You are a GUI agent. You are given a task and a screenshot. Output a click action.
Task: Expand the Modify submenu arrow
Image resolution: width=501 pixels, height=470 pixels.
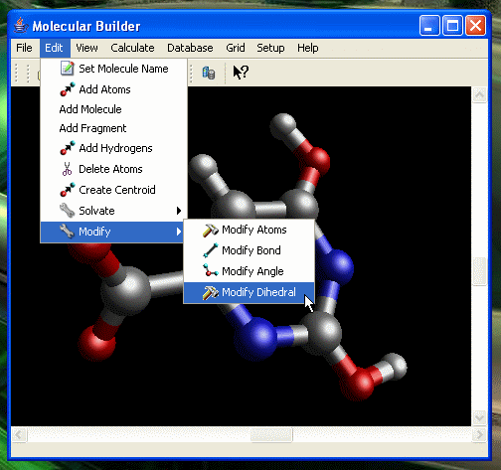tap(179, 232)
